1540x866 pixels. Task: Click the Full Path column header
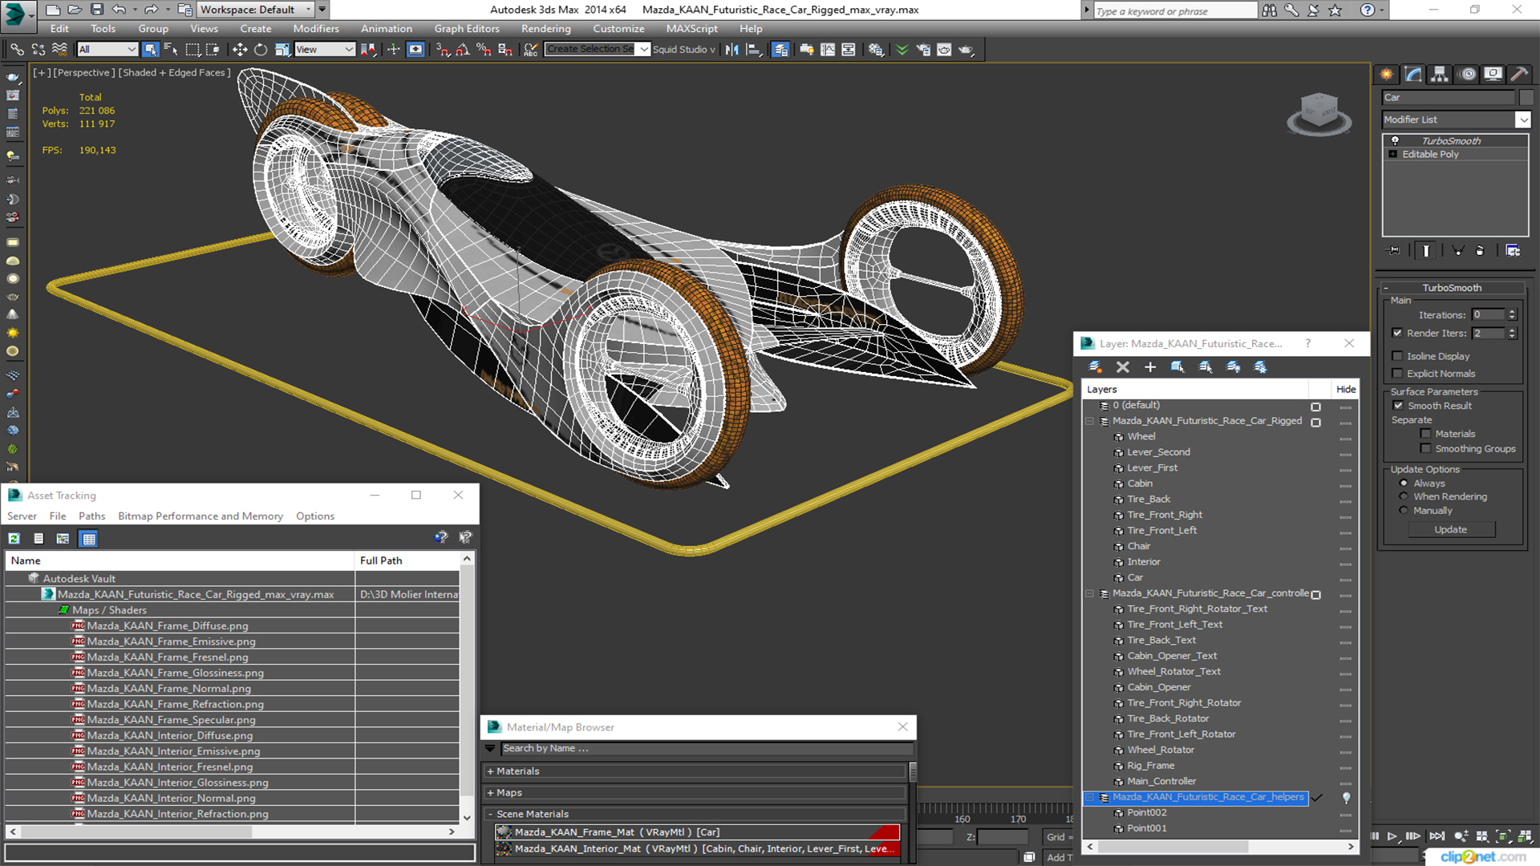[407, 560]
